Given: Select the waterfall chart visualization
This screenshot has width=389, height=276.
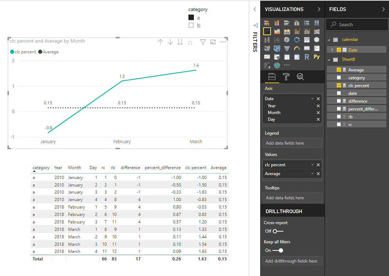Looking at the screenshot, I should point(267,40).
